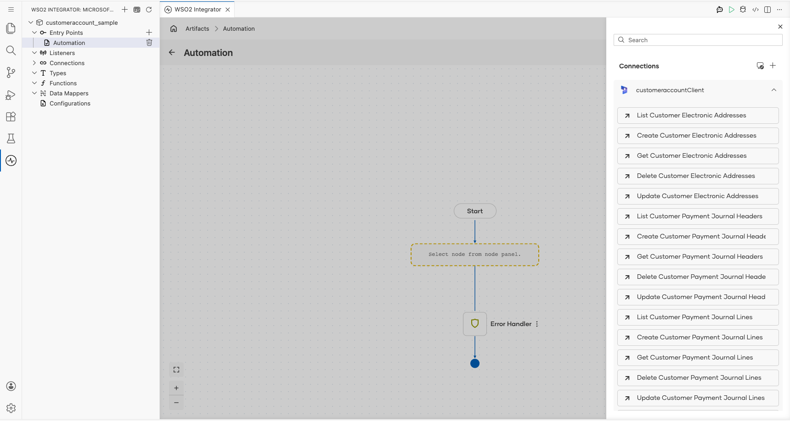Open the Manage settings gear
Image resolution: width=790 pixels, height=421 pixels.
11,408
